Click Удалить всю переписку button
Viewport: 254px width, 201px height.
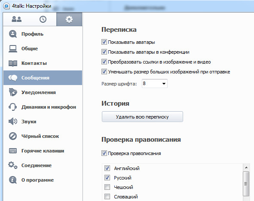(x=142, y=116)
